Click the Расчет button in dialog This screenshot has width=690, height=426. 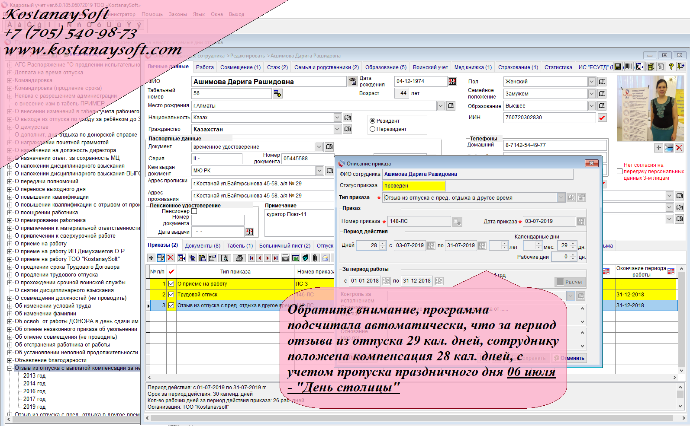tap(570, 282)
